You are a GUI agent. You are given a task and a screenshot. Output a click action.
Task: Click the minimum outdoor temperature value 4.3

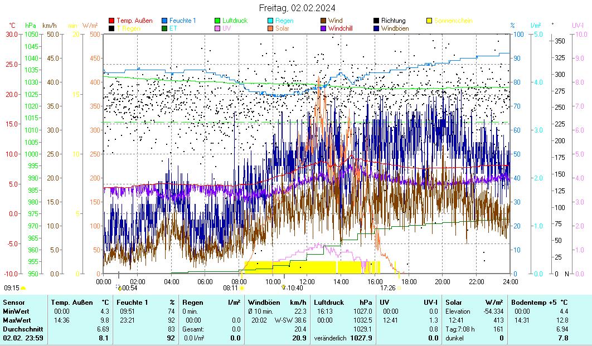(x=105, y=311)
